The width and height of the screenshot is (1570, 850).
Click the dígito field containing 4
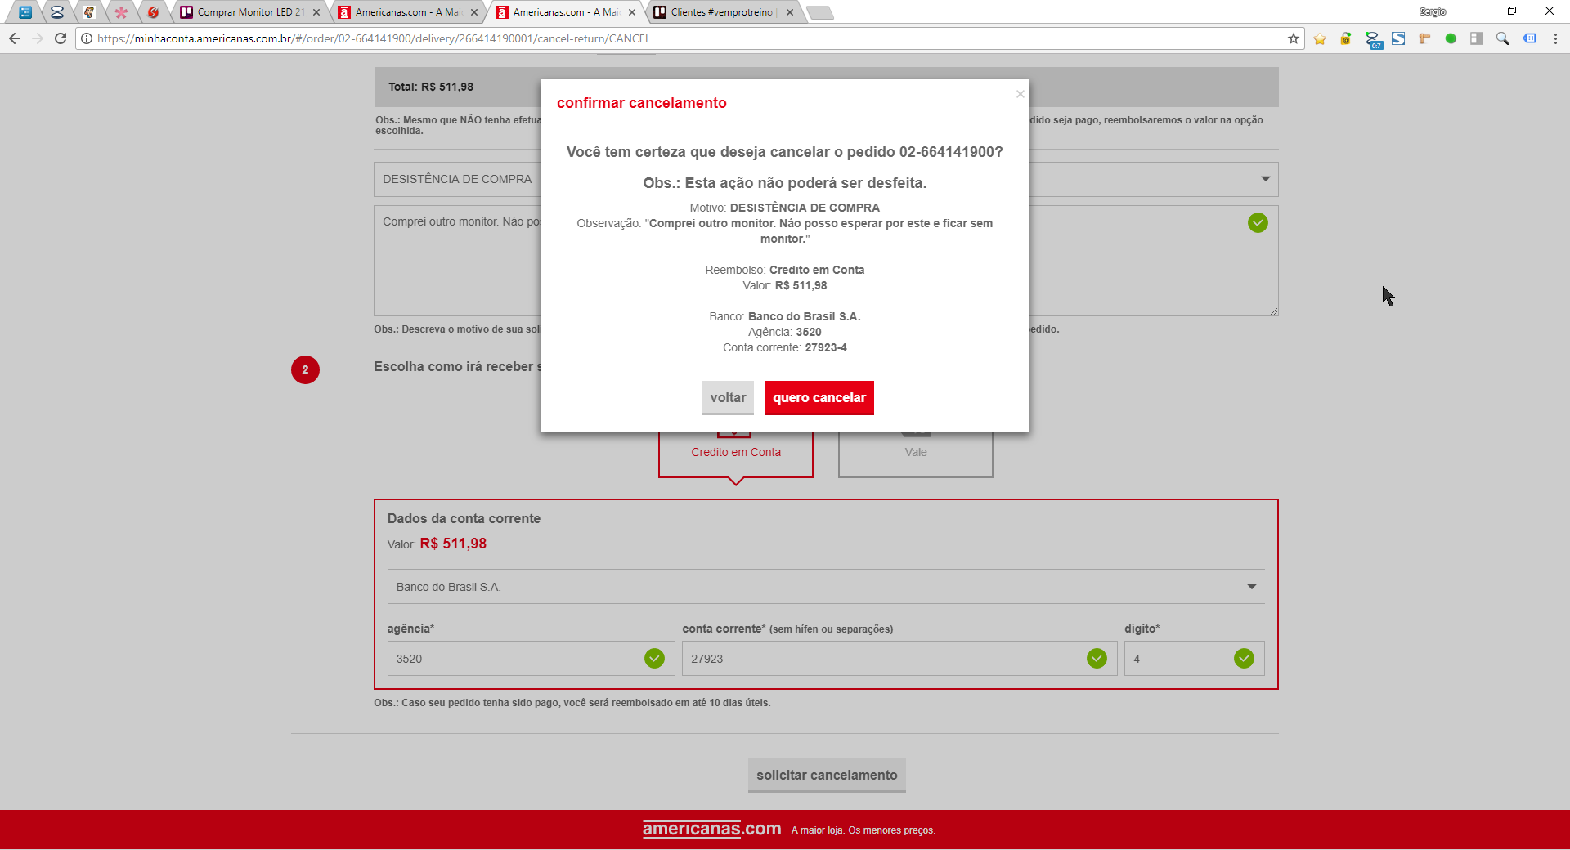tap(1194, 659)
